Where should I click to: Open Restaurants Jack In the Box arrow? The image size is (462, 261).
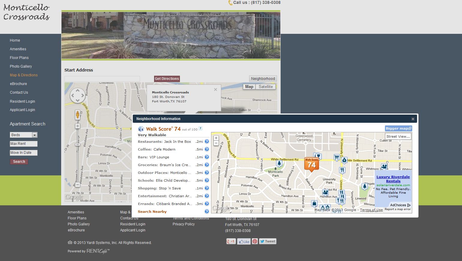point(207,142)
